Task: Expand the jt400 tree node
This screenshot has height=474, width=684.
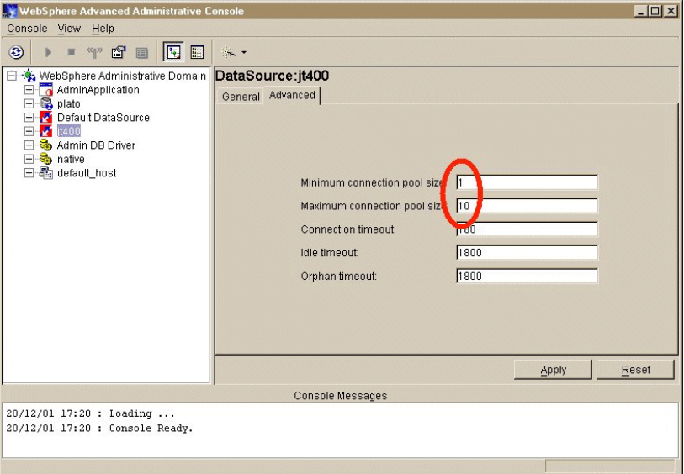Action: [x=29, y=131]
